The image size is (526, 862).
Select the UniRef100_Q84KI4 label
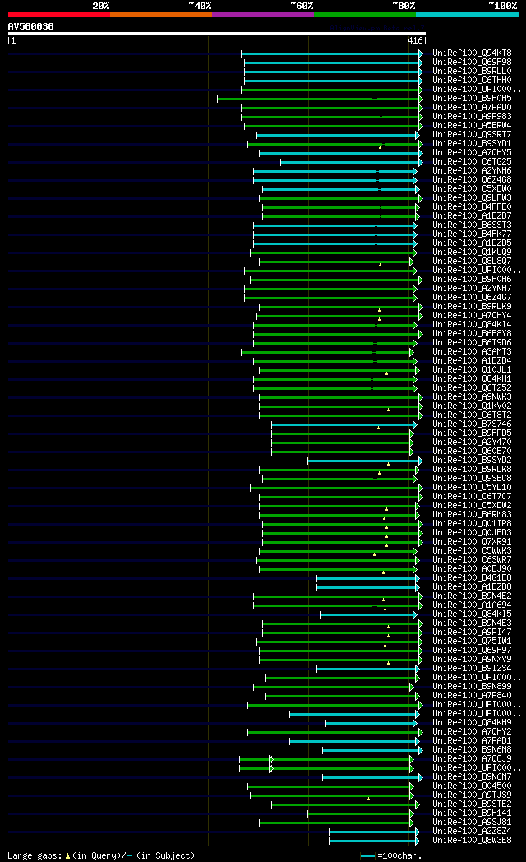click(472, 325)
